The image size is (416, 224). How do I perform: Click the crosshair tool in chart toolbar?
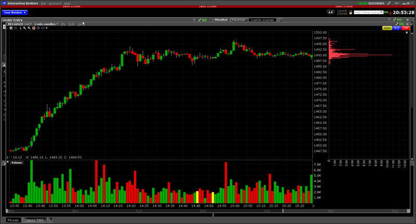[38, 28]
